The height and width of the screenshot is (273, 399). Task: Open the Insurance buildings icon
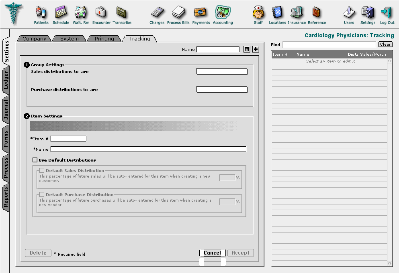(x=297, y=12)
